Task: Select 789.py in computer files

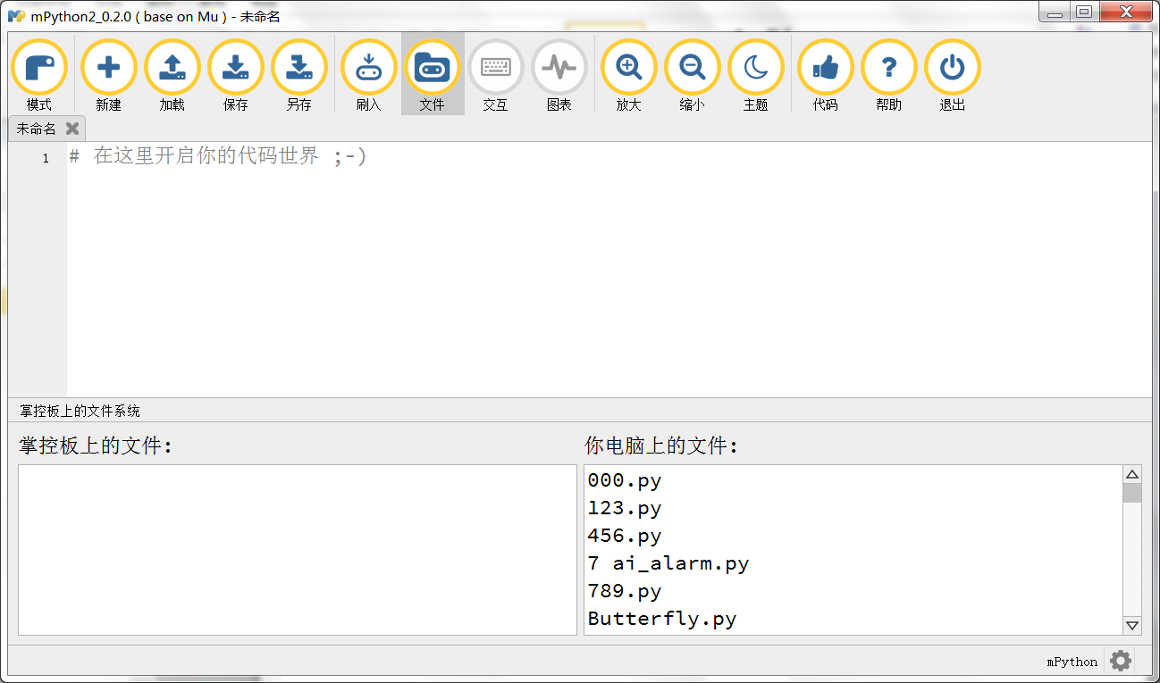Action: pos(625,591)
